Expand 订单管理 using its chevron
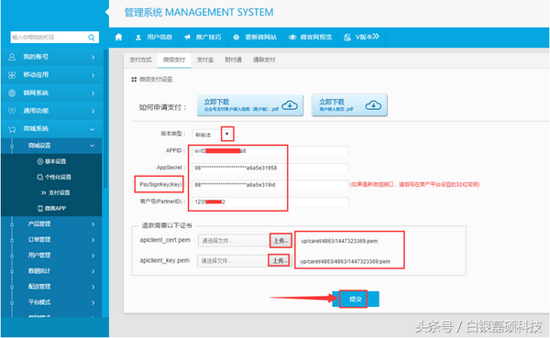550x338 pixels. (x=93, y=240)
